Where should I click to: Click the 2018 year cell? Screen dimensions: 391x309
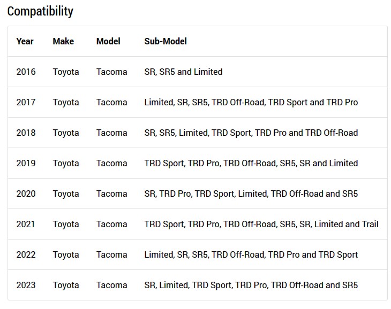pos(26,133)
